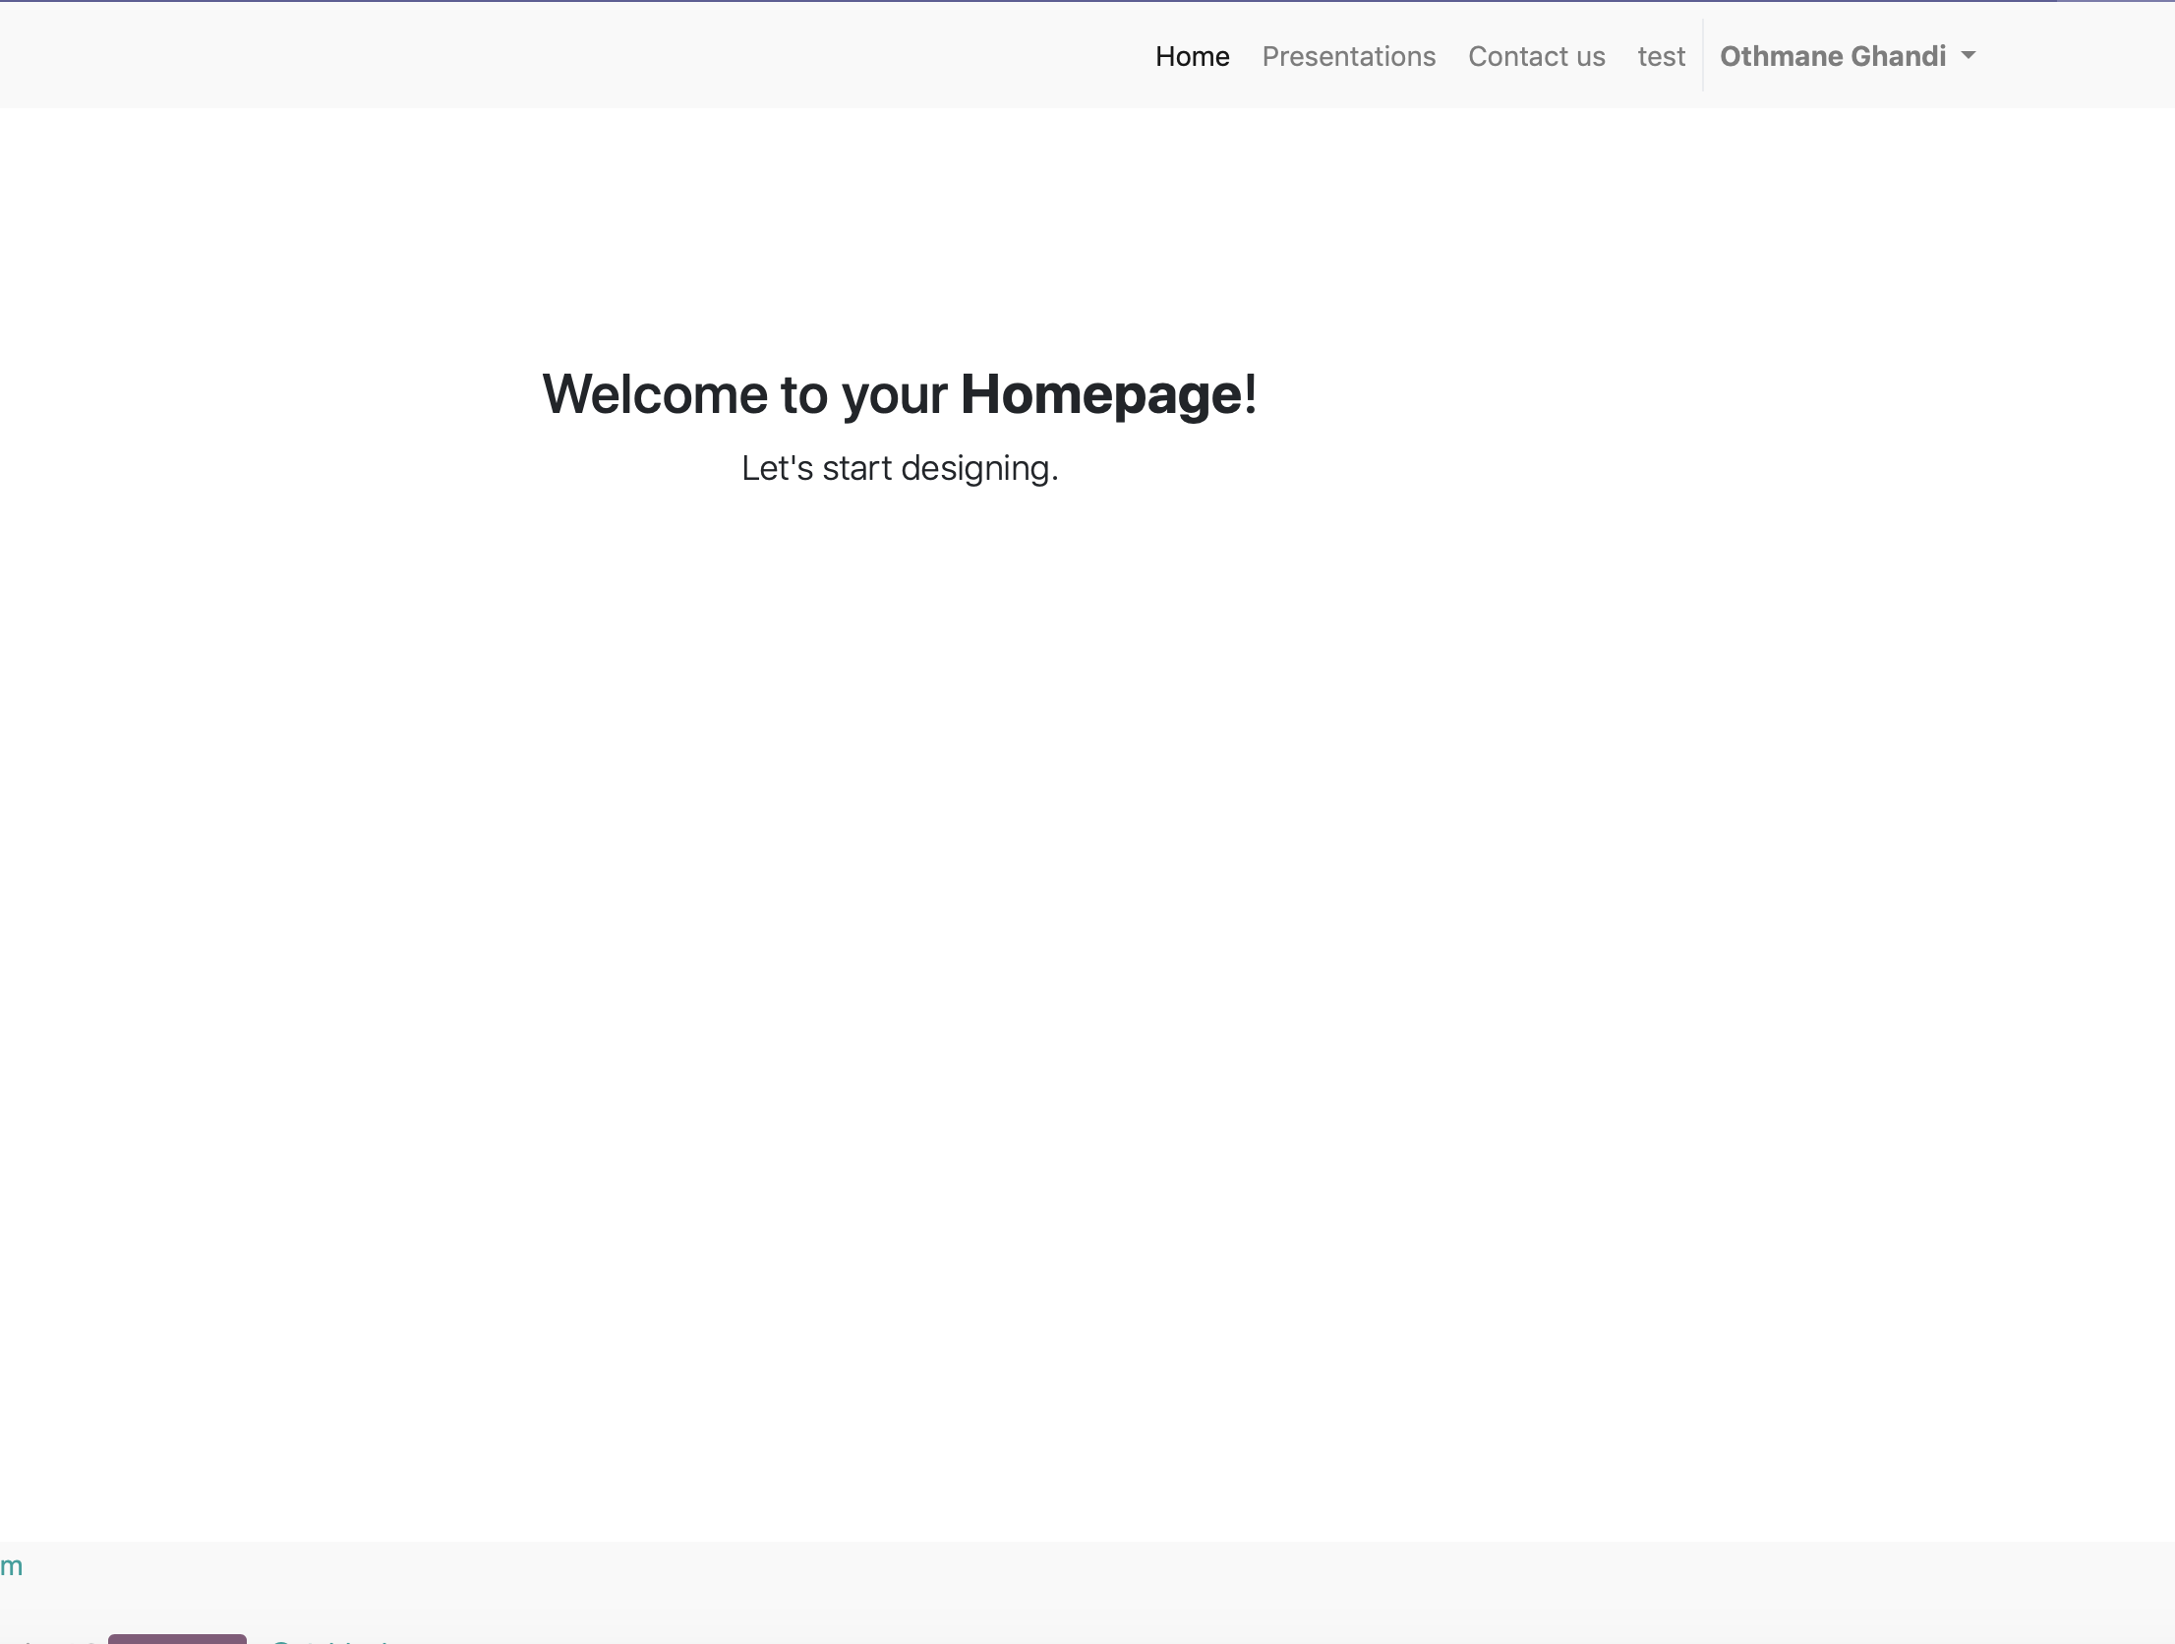Screen dimensions: 2175x1644
Task: Click the caret arrow beside Othmane Ghandi
Action: pos(1968,56)
